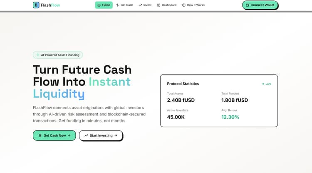Click the question mark icon in navbar

pyautogui.click(x=184, y=5)
